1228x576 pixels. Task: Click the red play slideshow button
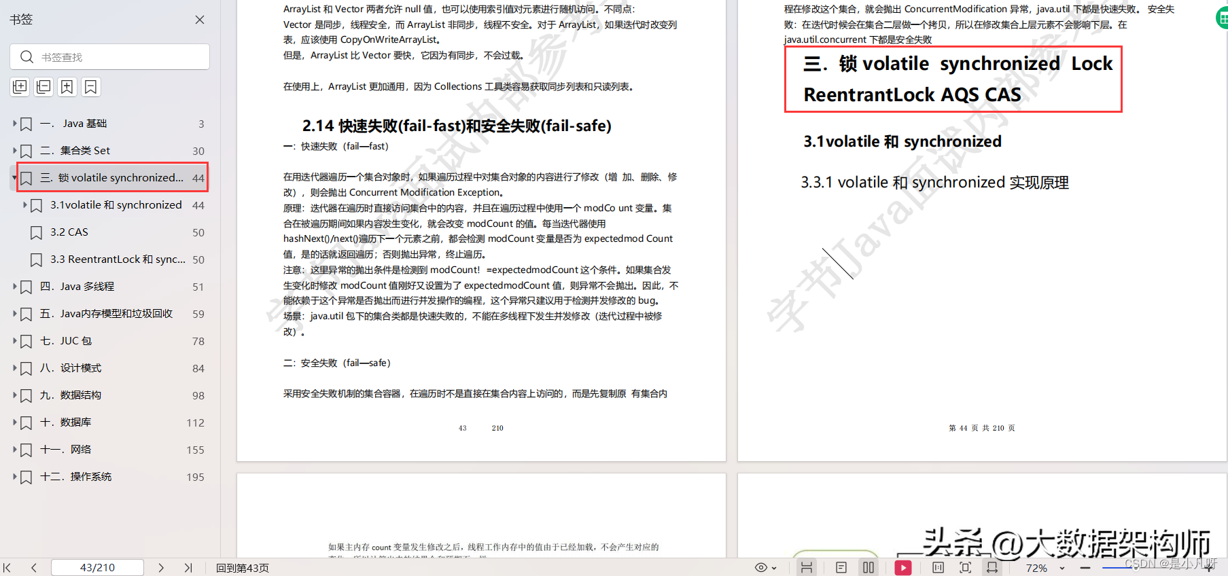(x=903, y=568)
